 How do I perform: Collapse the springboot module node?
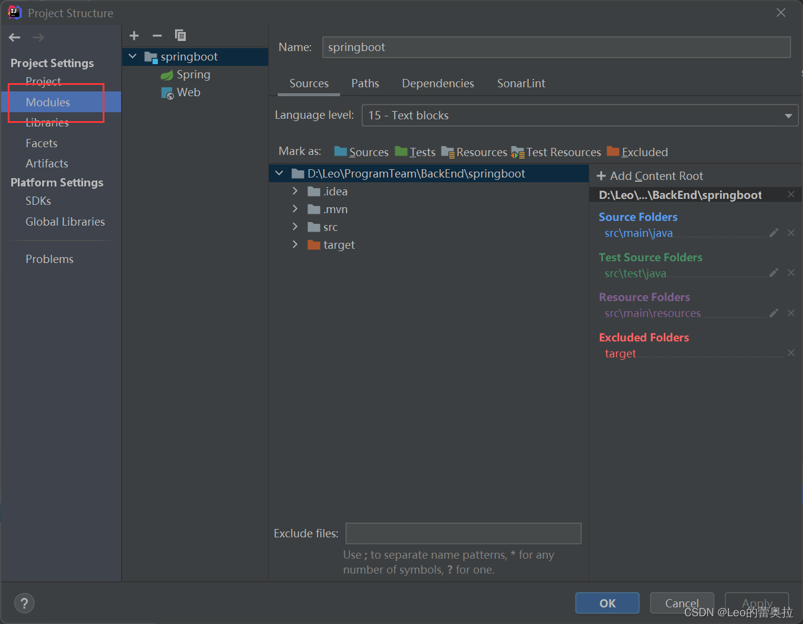[133, 56]
